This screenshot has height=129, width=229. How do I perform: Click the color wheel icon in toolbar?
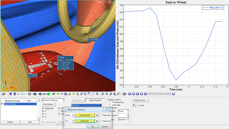(x=11, y=94)
